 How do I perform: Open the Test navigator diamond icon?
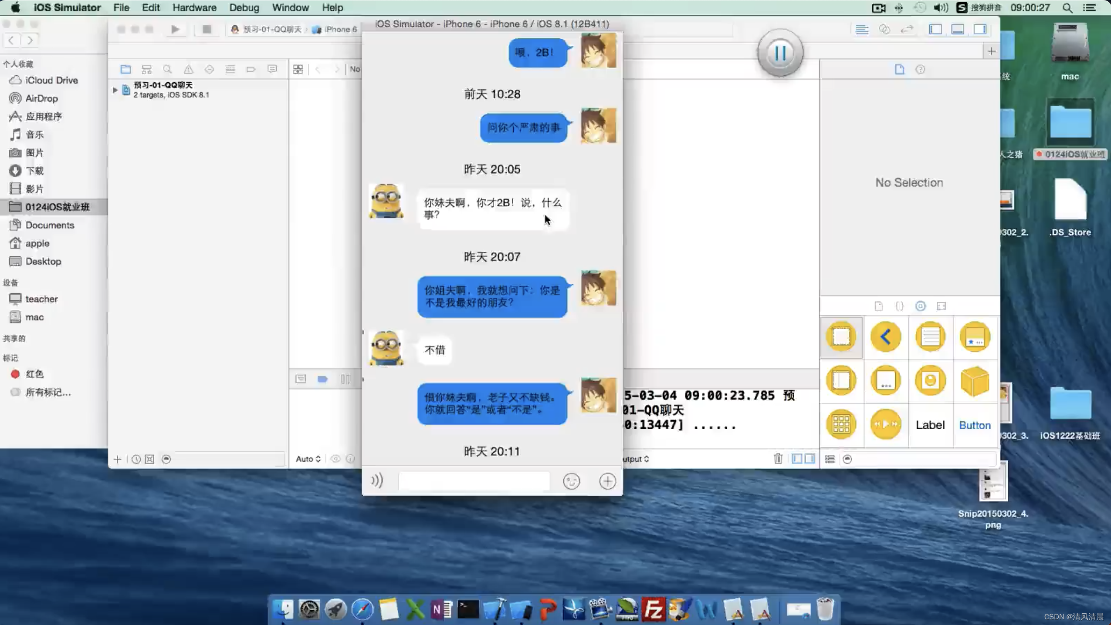coord(209,69)
